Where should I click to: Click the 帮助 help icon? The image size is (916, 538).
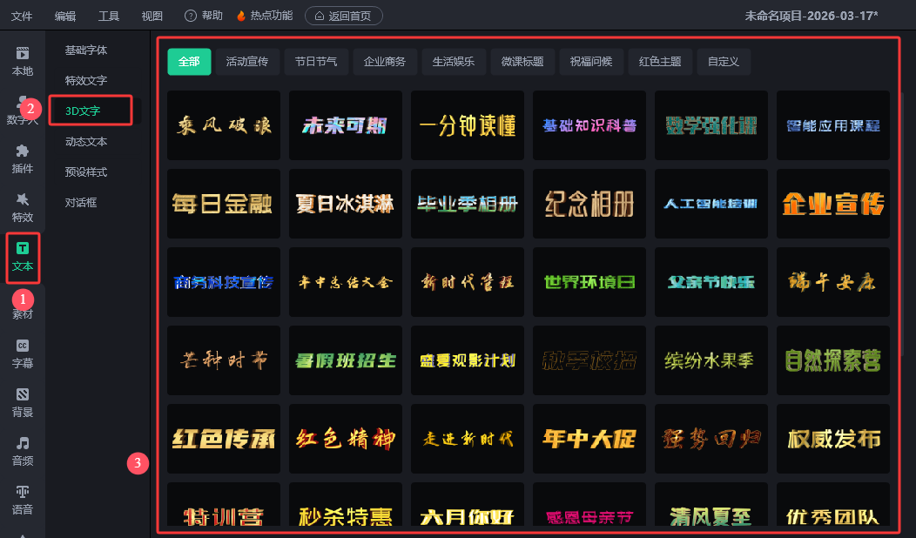tap(191, 16)
